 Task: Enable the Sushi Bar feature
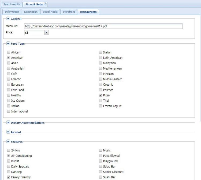coord(100,177)
